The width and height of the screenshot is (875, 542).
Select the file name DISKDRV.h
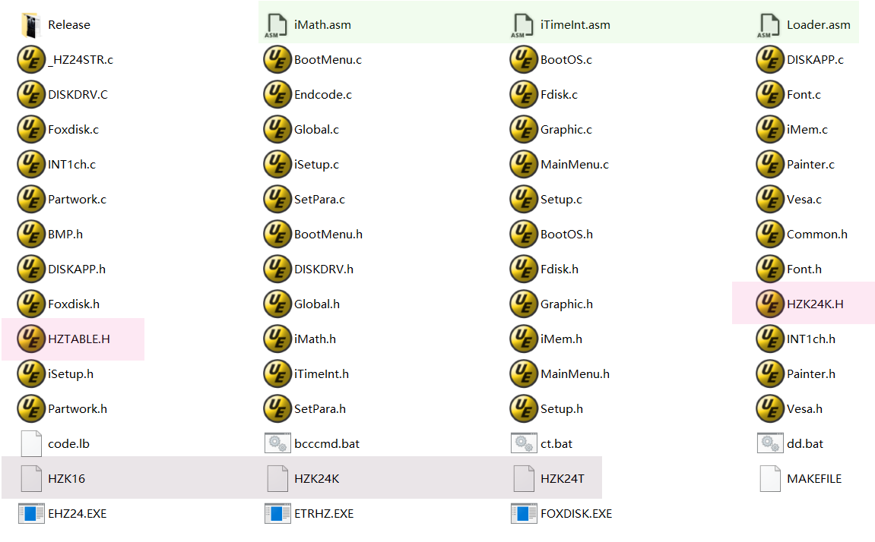(324, 269)
